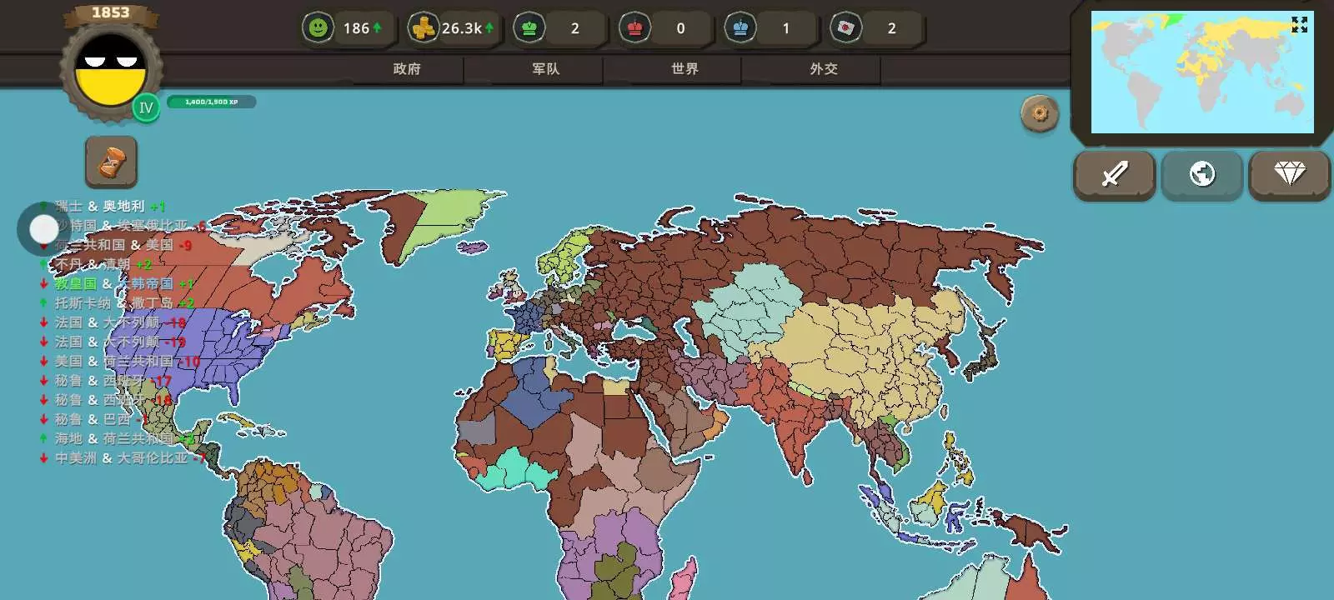Screen dimensions: 1334x600
Task: Click the blue crown count 1
Action: (x=785, y=28)
